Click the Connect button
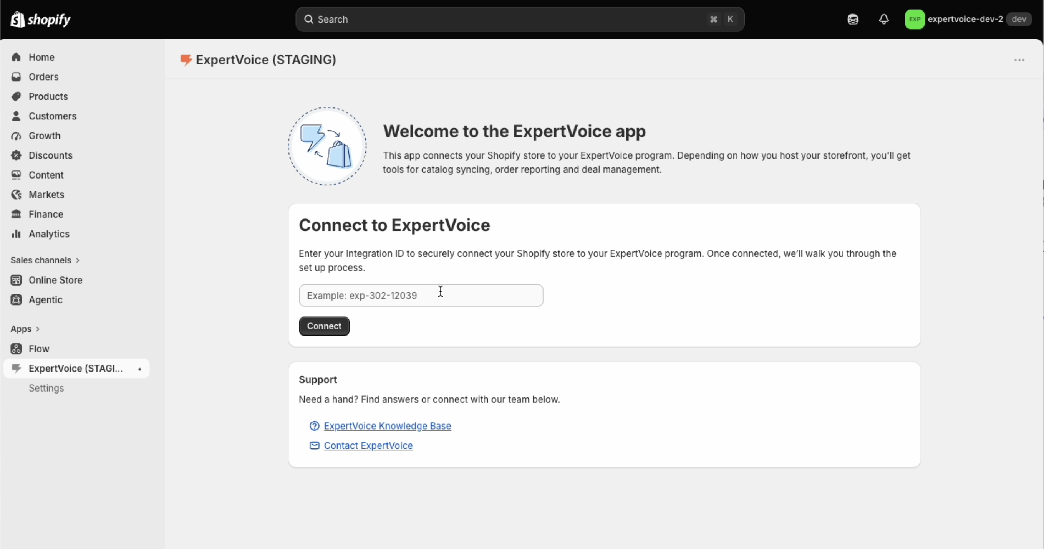This screenshot has width=1044, height=549. (x=324, y=326)
